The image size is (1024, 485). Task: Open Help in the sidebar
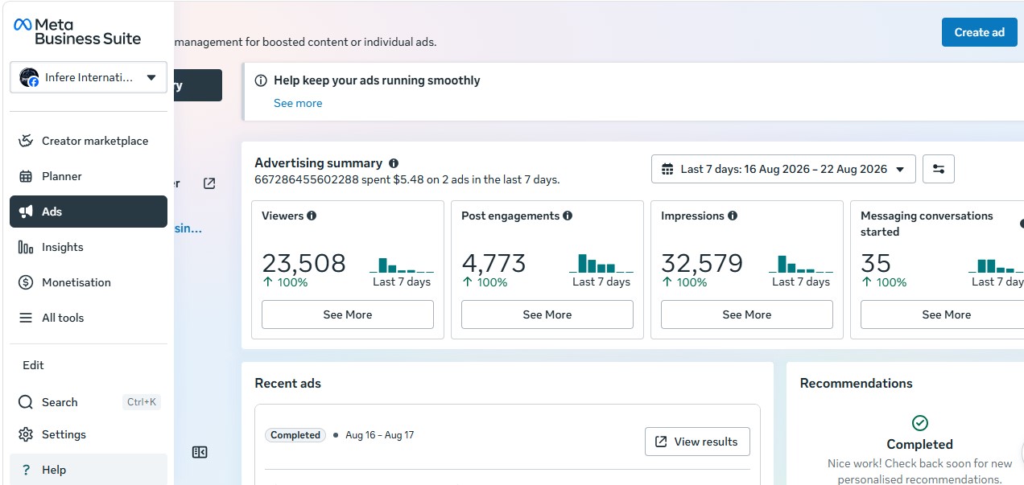tap(89, 470)
